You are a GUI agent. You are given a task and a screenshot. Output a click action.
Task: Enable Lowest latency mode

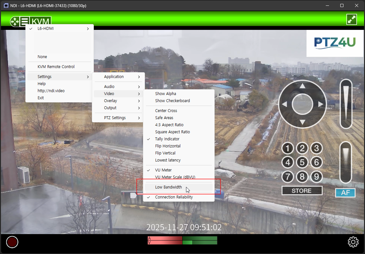pos(179,160)
